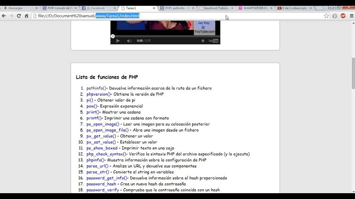Play the embedded YouTube video
Viewport: 355px width, 199px height.
[118, 41]
